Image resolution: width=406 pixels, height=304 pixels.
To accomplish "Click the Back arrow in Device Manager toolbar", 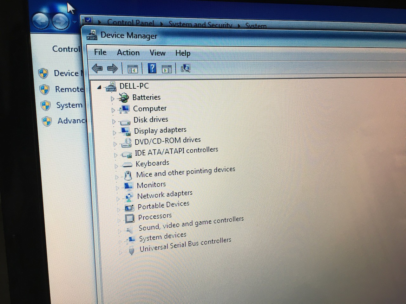I will click(x=97, y=68).
